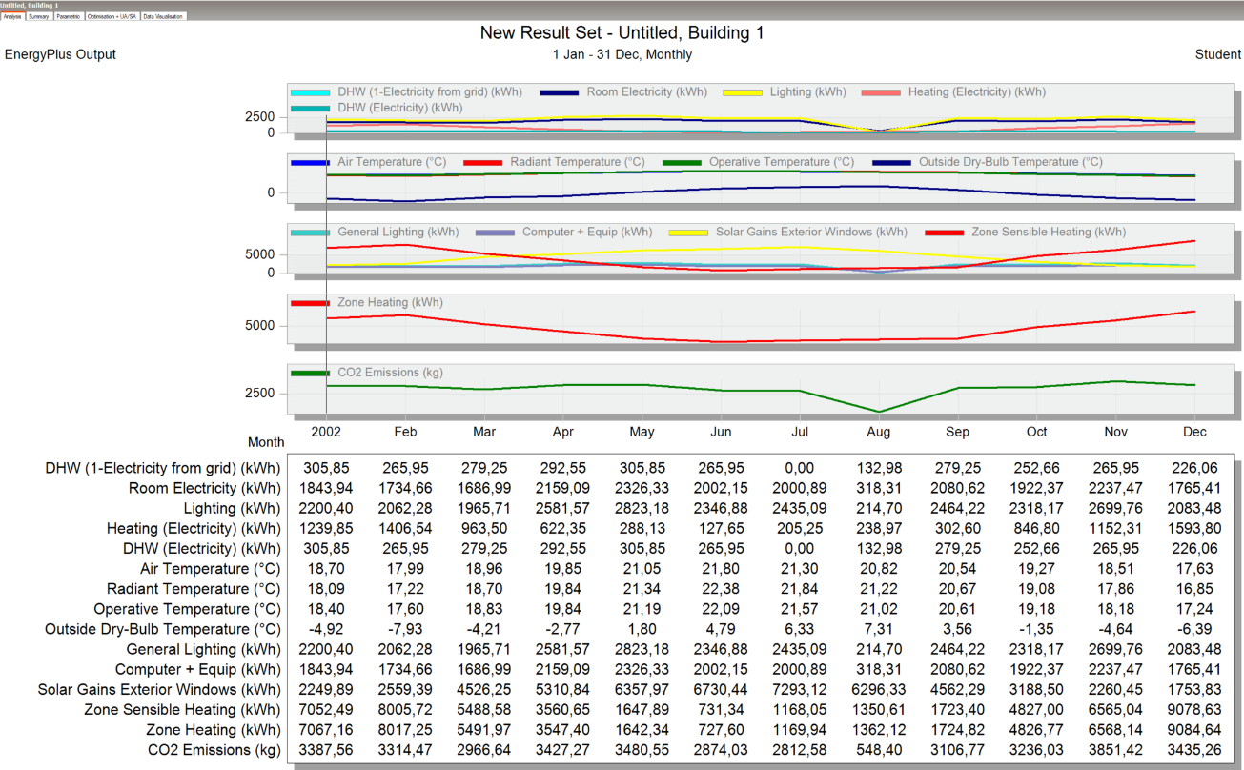The width and height of the screenshot is (1244, 770).
Task: Click the CO2 Emissions value "3851,42"
Action: pyautogui.click(x=1116, y=749)
